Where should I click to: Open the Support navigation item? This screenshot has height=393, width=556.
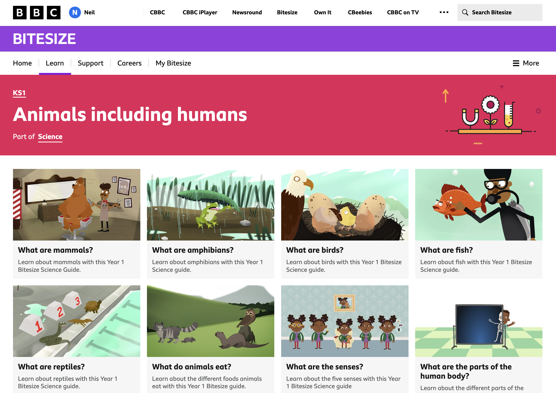(x=90, y=63)
